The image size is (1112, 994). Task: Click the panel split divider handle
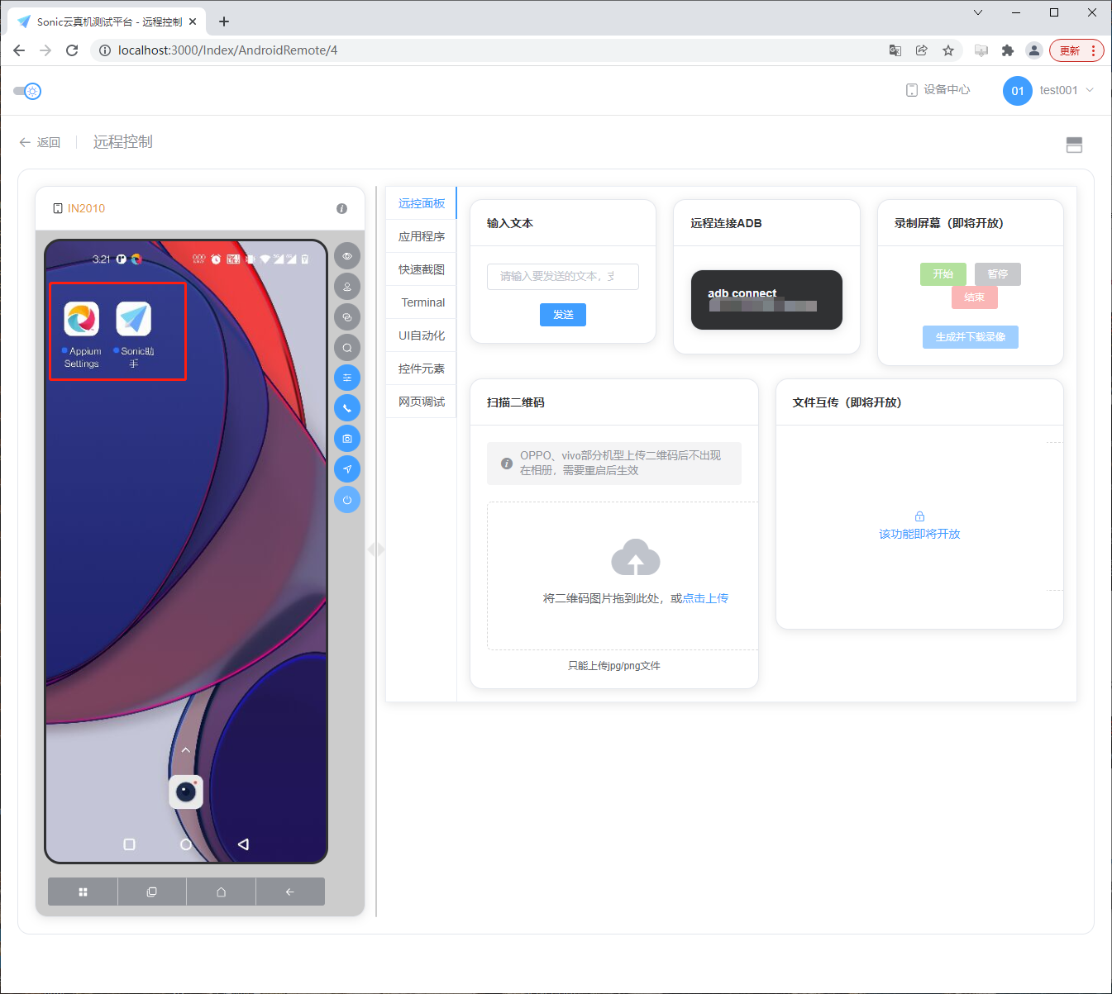(x=376, y=549)
